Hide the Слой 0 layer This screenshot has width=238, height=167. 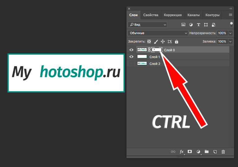131,50
